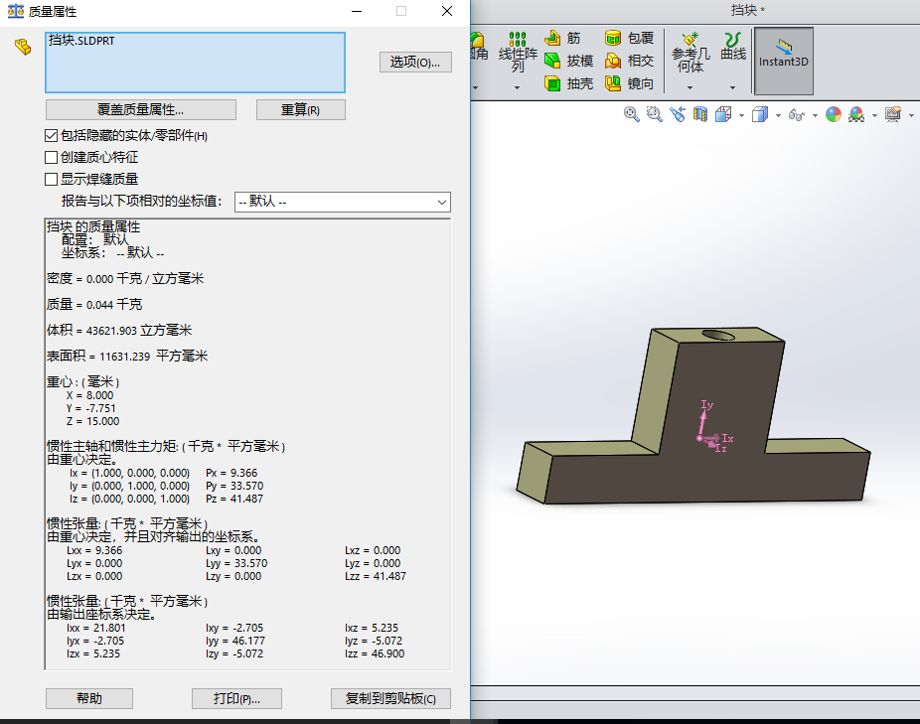
Task: Open the coordinate system dropdown showing 默认
Action: click(343, 203)
